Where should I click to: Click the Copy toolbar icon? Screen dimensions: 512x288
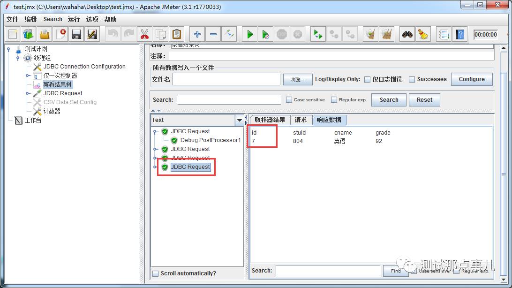pyautogui.click(x=161, y=34)
